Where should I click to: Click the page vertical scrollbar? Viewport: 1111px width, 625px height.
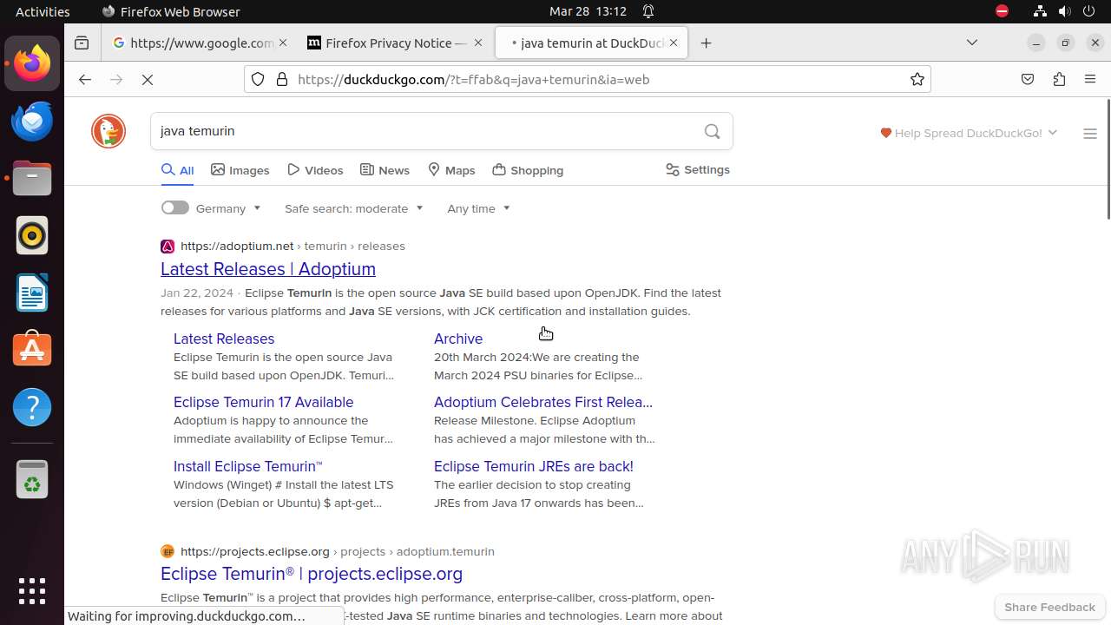[1108, 160]
